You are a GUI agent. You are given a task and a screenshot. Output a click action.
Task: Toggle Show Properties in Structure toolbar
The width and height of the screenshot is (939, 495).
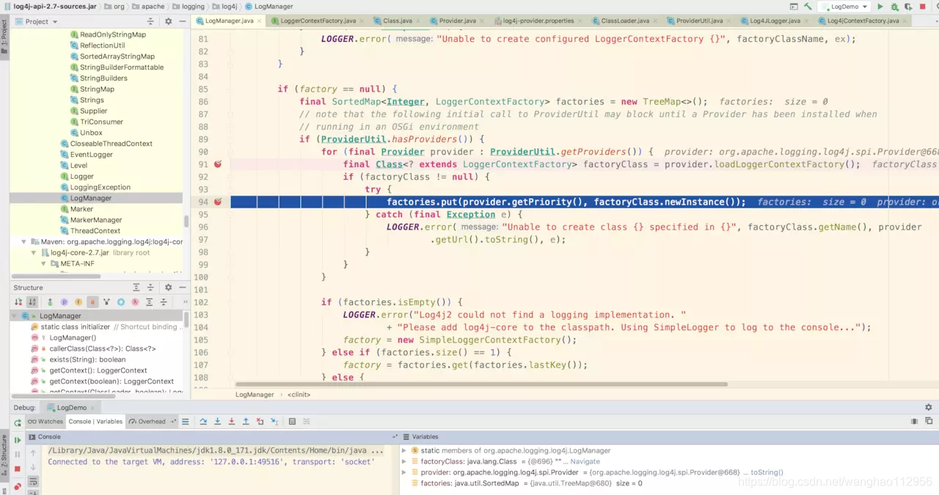tap(64, 301)
